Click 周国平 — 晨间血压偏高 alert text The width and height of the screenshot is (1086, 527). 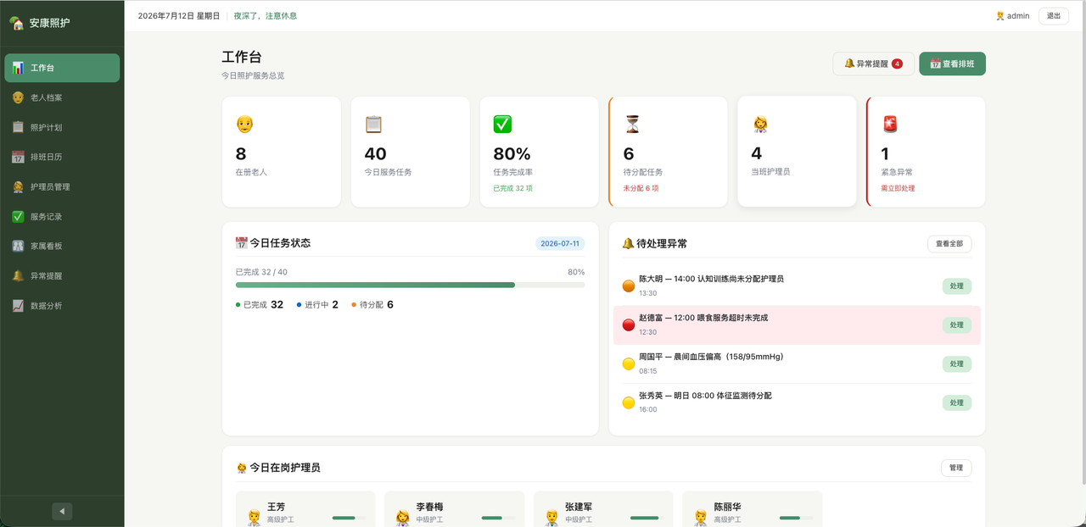coord(711,357)
